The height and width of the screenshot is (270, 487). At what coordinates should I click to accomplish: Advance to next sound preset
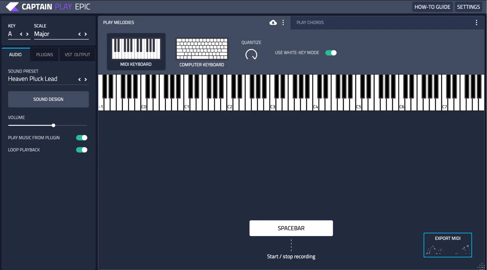point(86,80)
